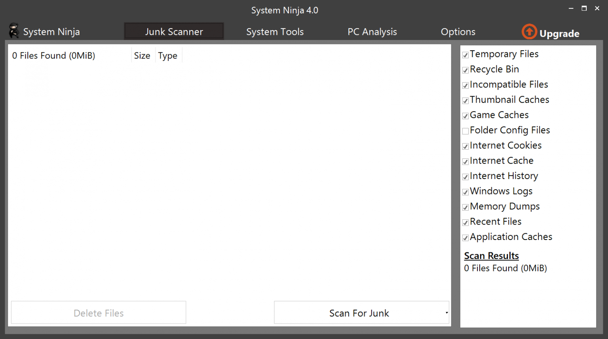
Task: Click the Size column header
Action: [142, 55]
